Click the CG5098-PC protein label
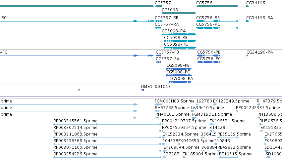 tap(178, 72)
